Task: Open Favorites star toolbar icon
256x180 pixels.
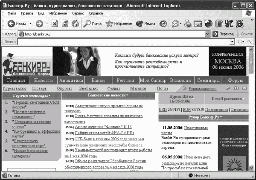Action: [119, 23]
